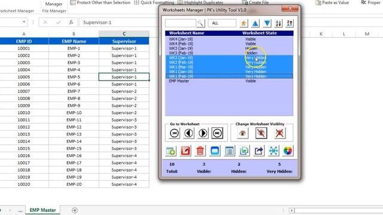The width and height of the screenshot is (383, 215).
Task: Select WK3 (Feb-19) in worksheet list
Action: click(x=229, y=53)
